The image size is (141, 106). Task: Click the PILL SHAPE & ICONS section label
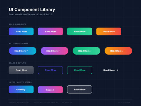pyautogui.click(x=19, y=44)
